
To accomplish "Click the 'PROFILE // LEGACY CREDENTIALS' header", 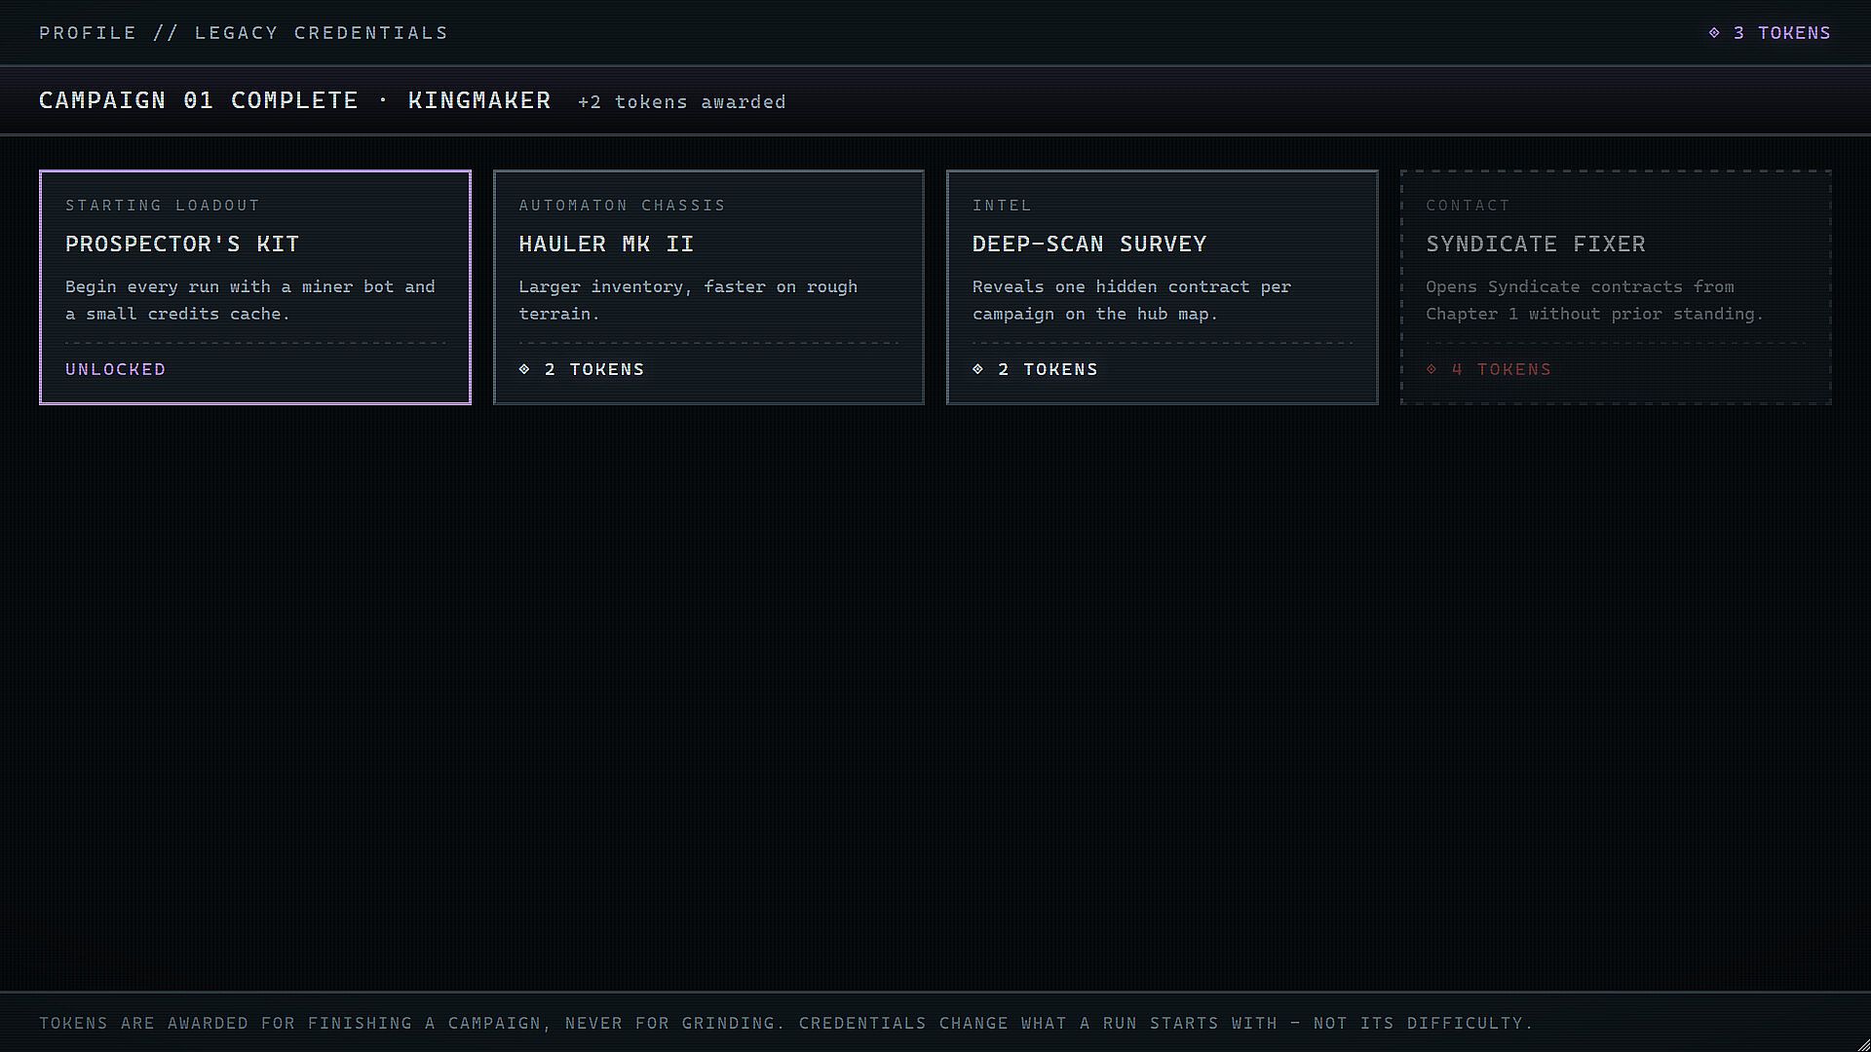I will [x=244, y=33].
